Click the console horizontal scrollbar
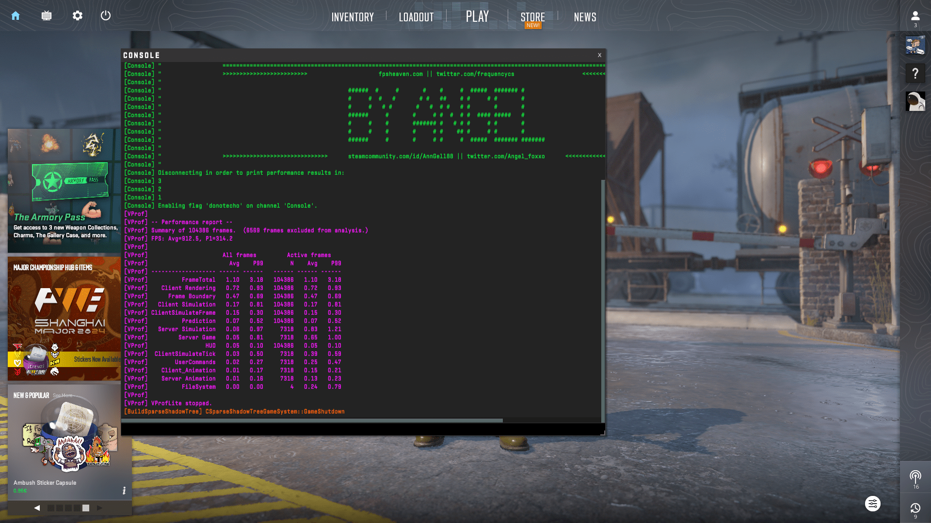The height and width of the screenshot is (523, 931). [312, 420]
